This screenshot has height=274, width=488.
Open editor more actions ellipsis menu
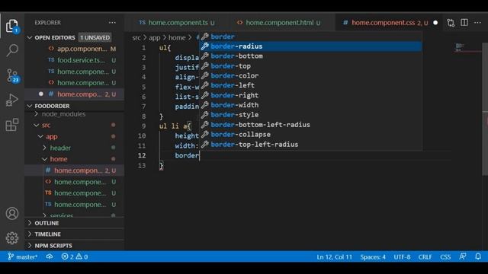[x=478, y=22]
